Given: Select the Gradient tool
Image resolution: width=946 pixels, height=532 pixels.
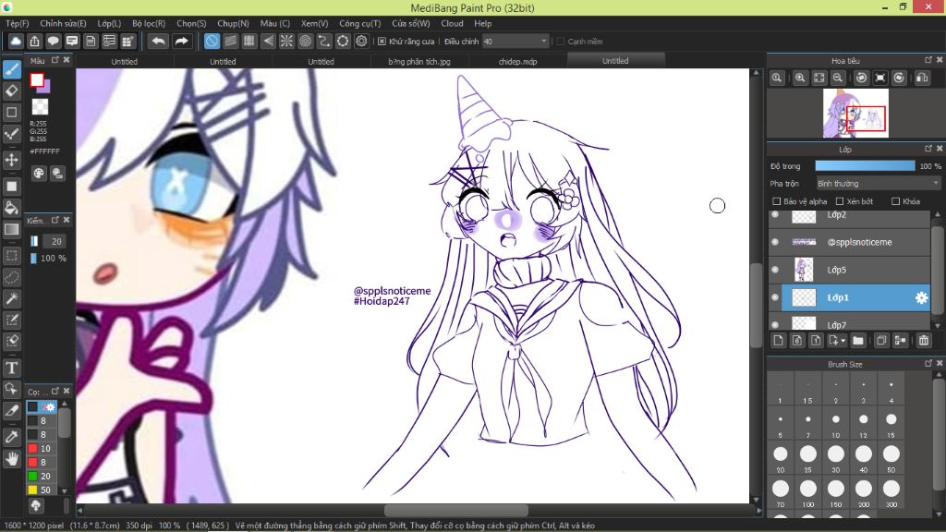Looking at the screenshot, I should tap(11, 229).
